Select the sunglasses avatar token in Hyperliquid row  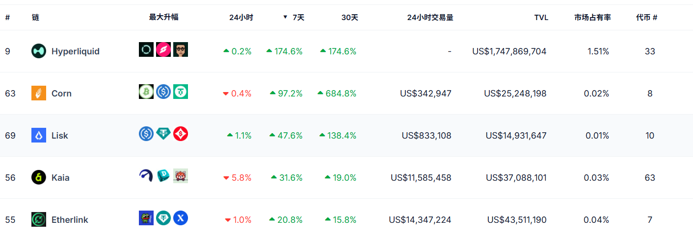(181, 49)
